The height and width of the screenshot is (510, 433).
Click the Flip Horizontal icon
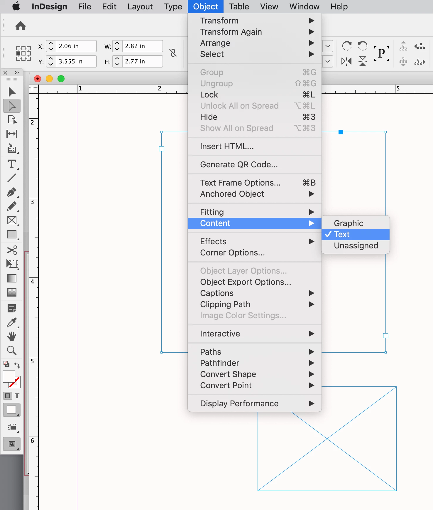click(346, 61)
